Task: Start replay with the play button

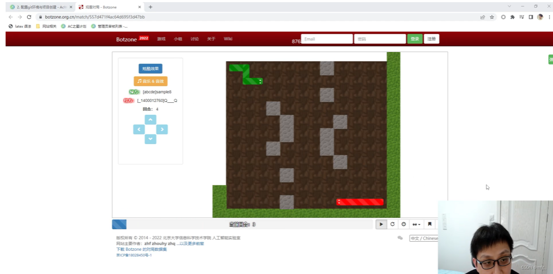Action: (x=381, y=224)
